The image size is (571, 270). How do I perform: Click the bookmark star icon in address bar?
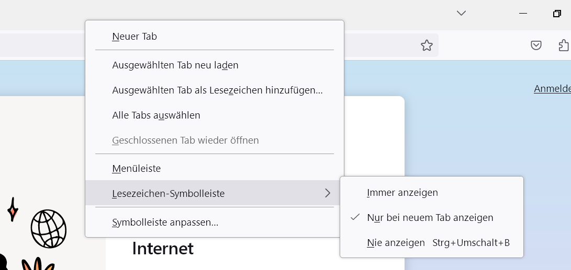click(427, 45)
